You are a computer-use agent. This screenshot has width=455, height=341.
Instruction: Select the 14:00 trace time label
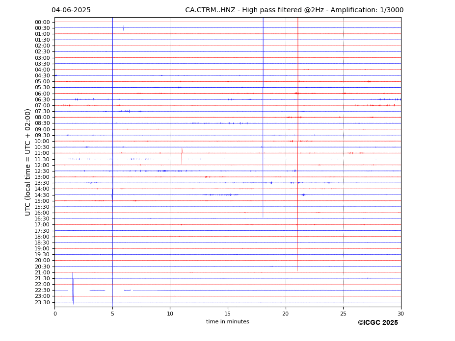(42, 189)
